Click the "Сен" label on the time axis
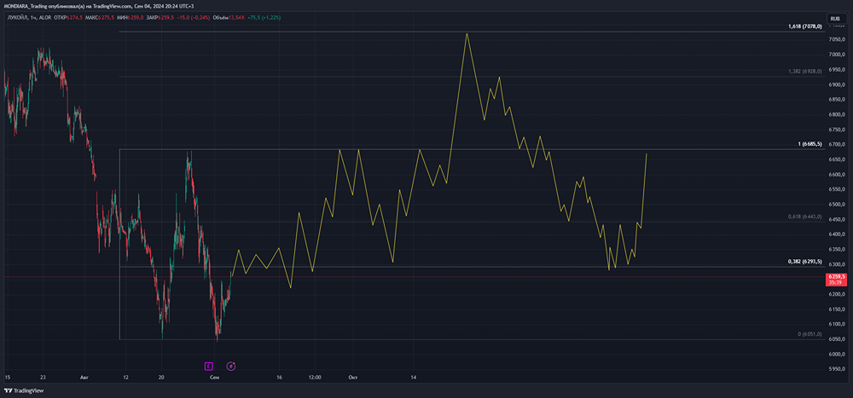The image size is (853, 398). 213,377
